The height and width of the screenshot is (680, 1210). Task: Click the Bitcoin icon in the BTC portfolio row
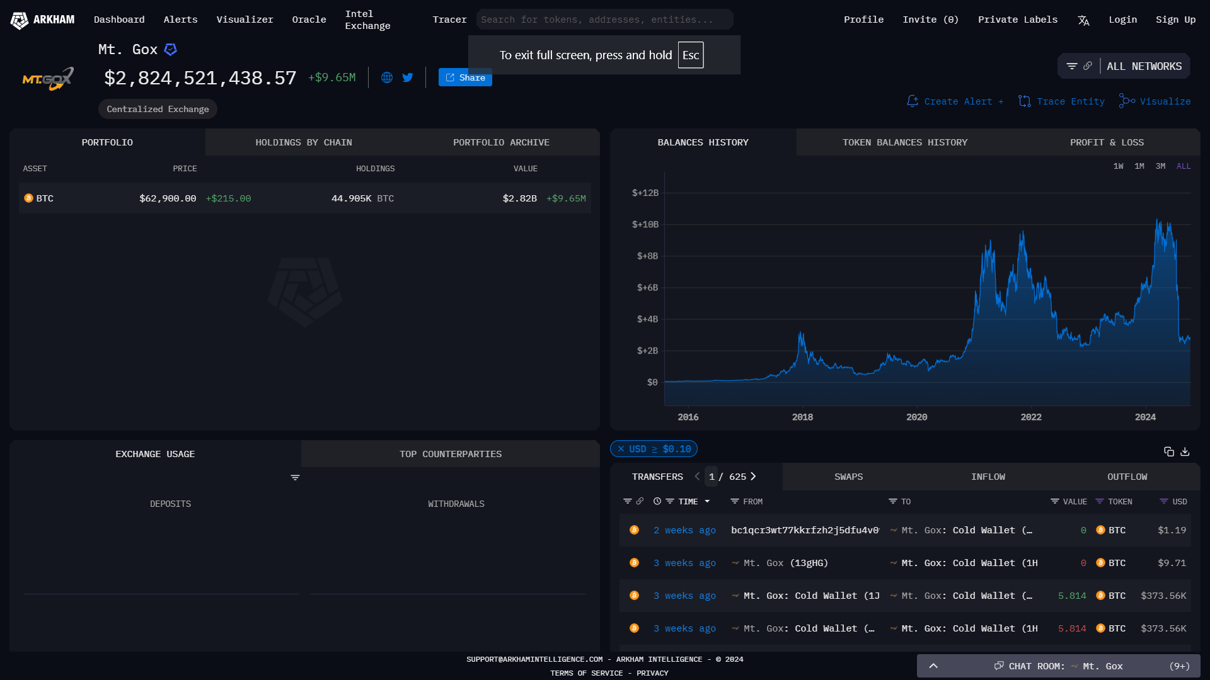pyautogui.click(x=28, y=198)
